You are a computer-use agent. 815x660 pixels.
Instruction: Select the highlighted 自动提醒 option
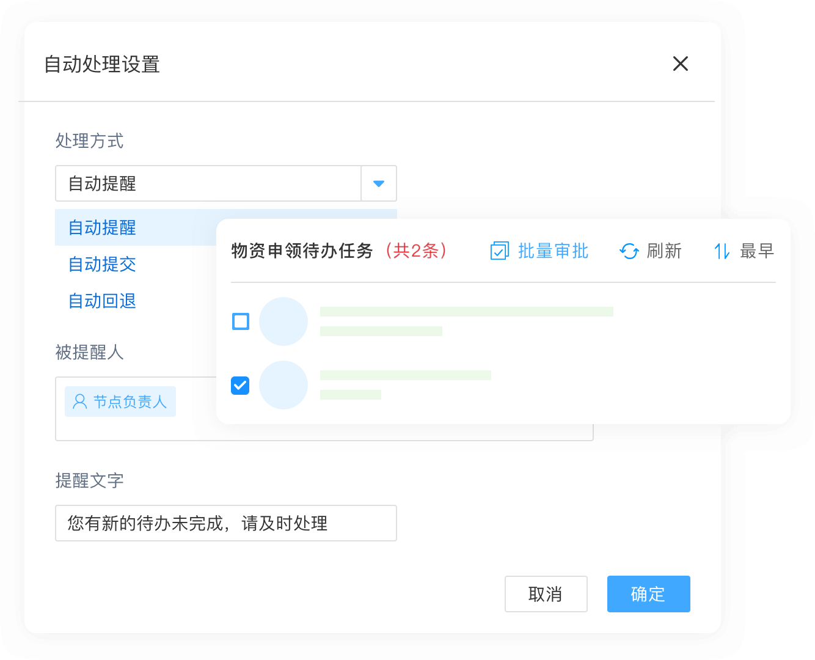(x=101, y=227)
